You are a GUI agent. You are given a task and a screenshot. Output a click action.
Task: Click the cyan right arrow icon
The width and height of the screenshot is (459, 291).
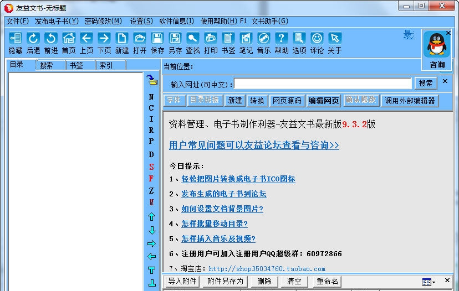pos(152,243)
